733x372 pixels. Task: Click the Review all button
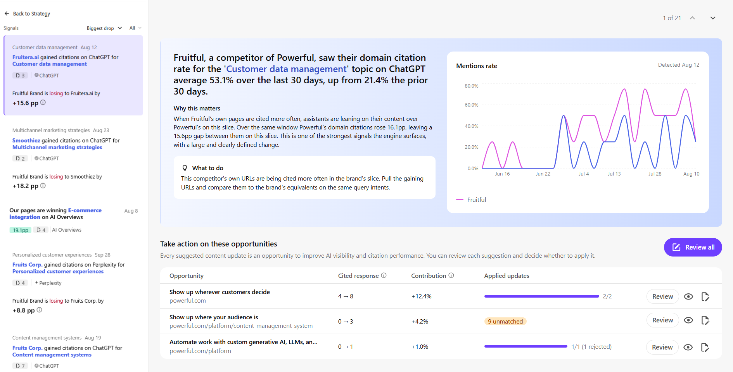[693, 247]
